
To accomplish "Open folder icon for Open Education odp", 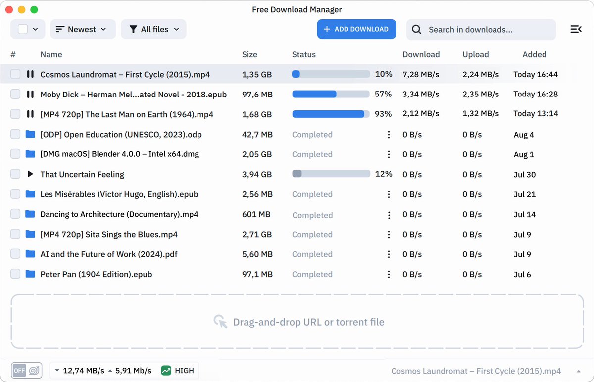I will (x=30, y=134).
